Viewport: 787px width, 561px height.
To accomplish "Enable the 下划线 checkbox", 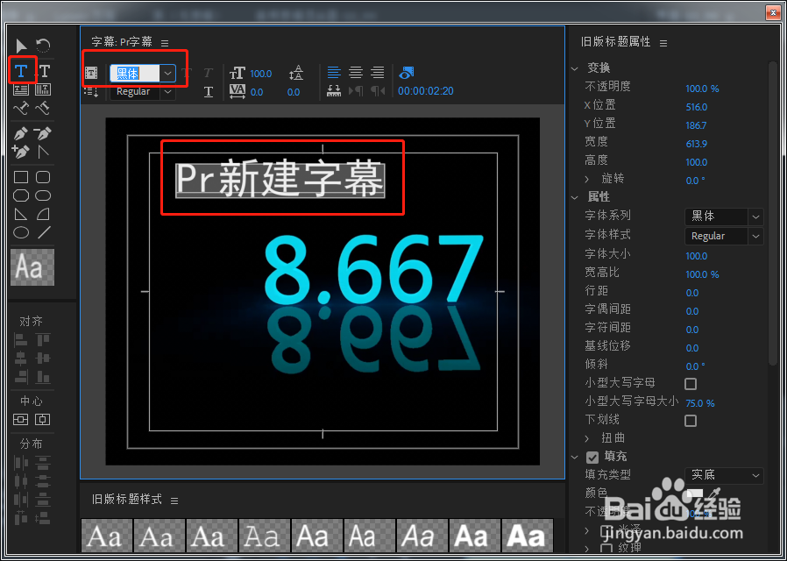I will [x=691, y=421].
